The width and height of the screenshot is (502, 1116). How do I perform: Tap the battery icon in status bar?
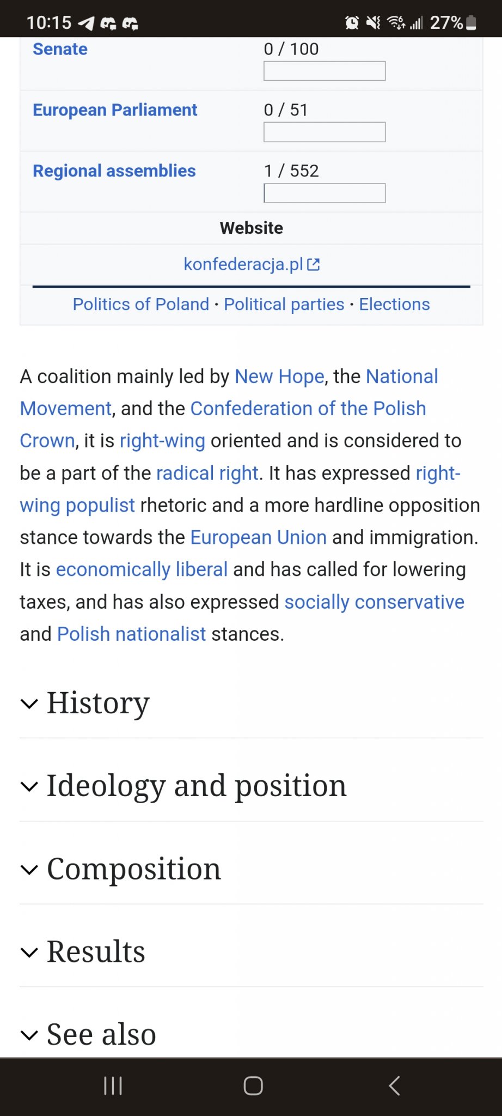(472, 22)
